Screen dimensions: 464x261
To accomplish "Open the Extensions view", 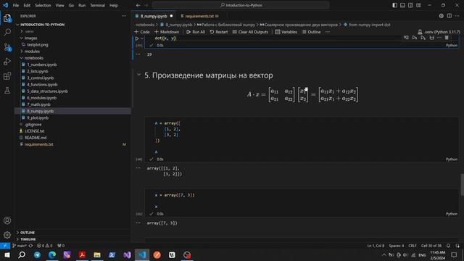I will pos(7,76).
